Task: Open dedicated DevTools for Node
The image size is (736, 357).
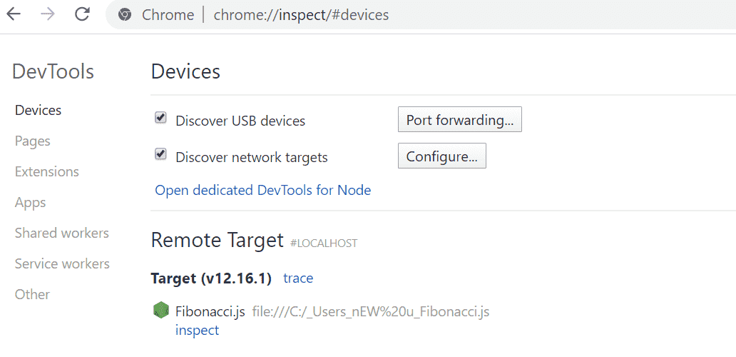Action: 262,190
